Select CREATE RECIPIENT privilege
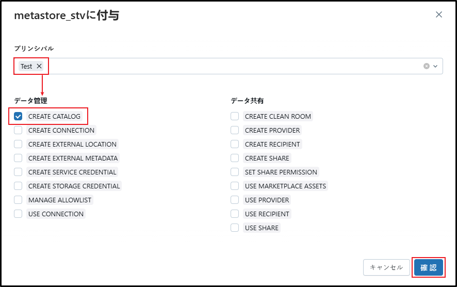The height and width of the screenshot is (287, 457). click(x=235, y=144)
